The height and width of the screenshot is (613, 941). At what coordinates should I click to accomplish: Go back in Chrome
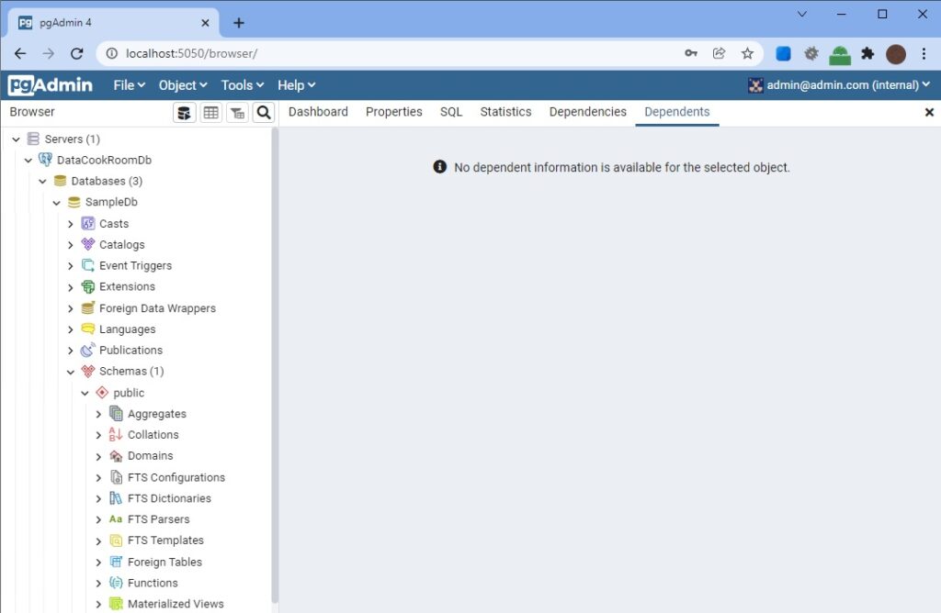pos(20,53)
